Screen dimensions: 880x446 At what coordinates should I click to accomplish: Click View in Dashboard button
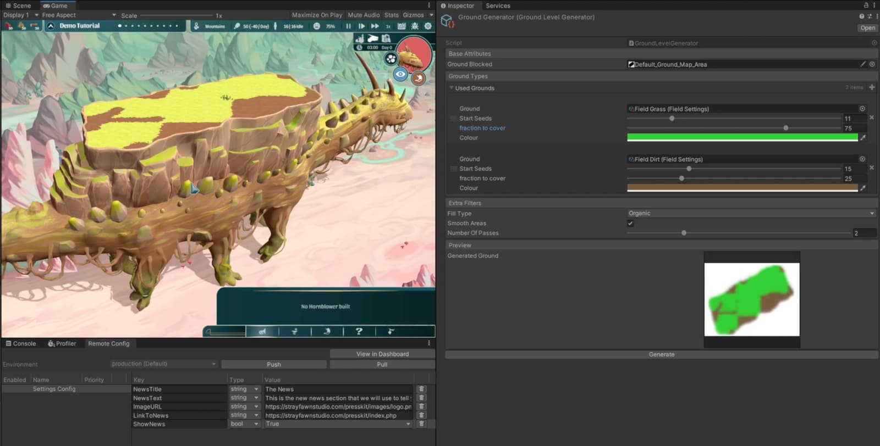(382, 354)
